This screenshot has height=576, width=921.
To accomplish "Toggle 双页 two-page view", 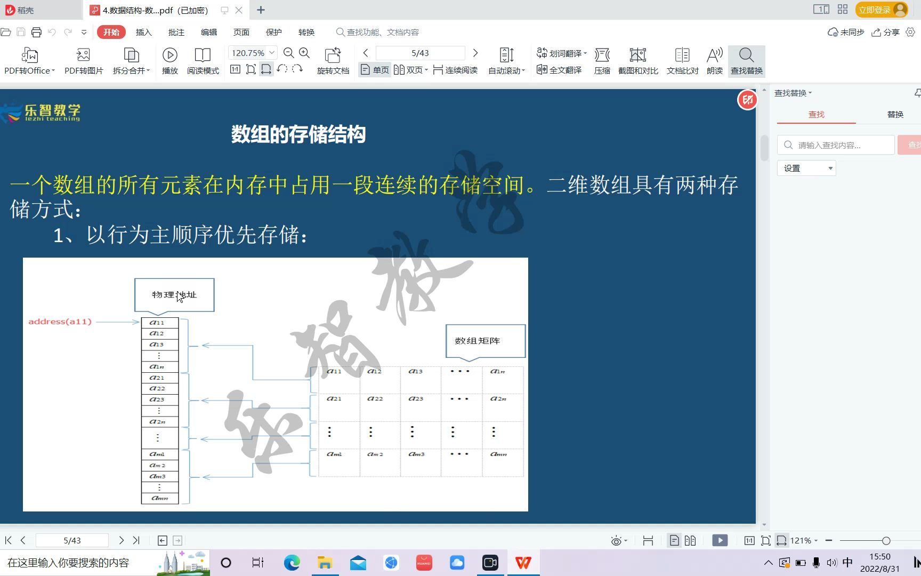I will tap(410, 69).
